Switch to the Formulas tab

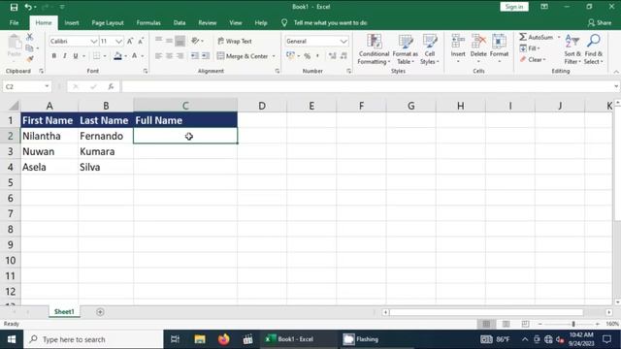click(x=148, y=23)
